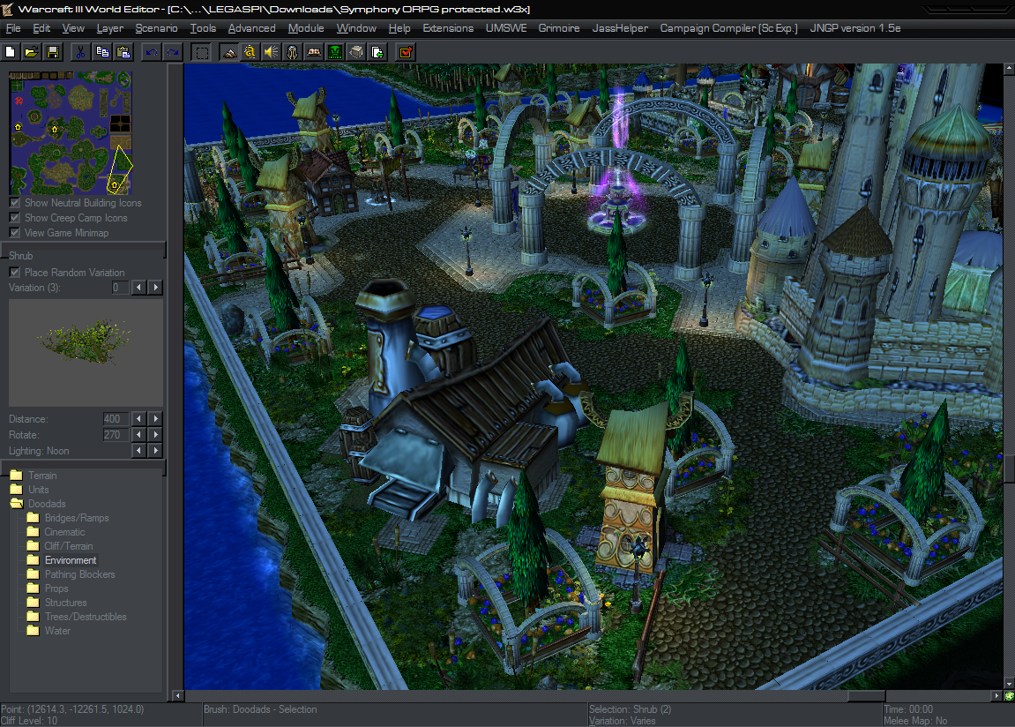The image size is (1015, 727).
Task: Open the Layer menu
Action: [x=110, y=28]
